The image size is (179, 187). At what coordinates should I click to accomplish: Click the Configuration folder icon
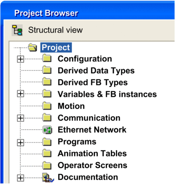click(47, 58)
